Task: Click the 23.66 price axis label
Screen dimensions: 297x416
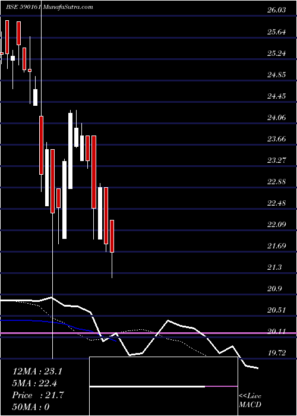Action: point(277,138)
